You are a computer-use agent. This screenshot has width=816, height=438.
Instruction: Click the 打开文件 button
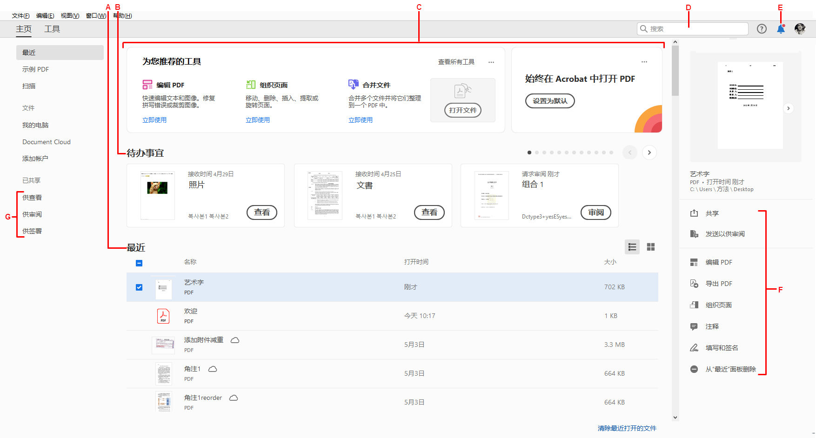coord(463,110)
